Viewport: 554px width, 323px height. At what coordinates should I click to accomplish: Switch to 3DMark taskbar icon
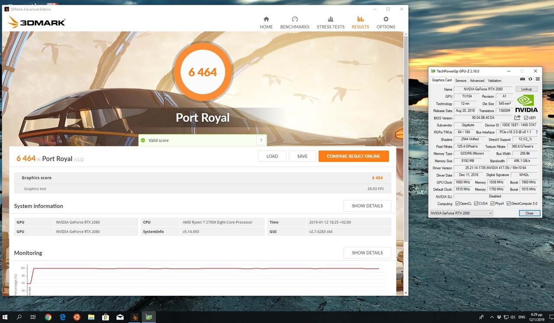[134, 317]
